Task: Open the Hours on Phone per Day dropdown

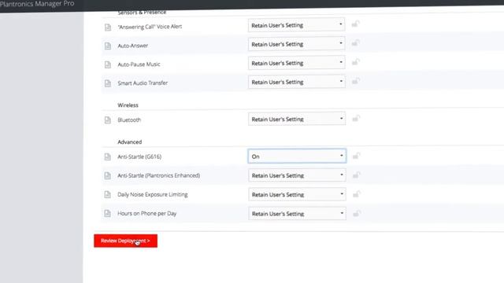Action: point(297,213)
